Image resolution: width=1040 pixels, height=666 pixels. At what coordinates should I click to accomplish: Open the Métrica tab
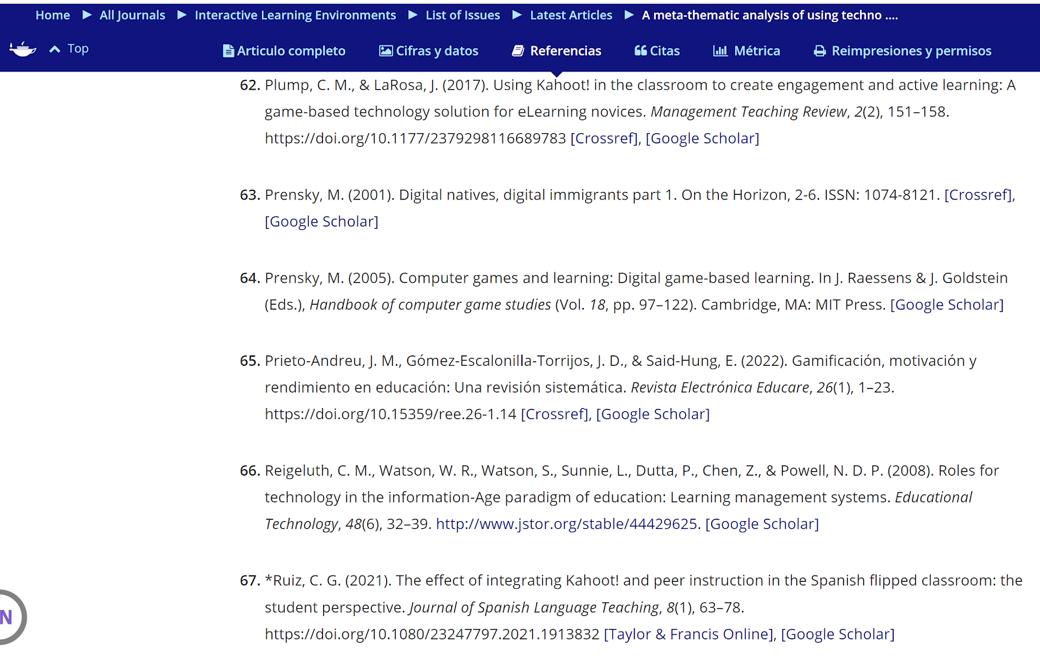(747, 51)
